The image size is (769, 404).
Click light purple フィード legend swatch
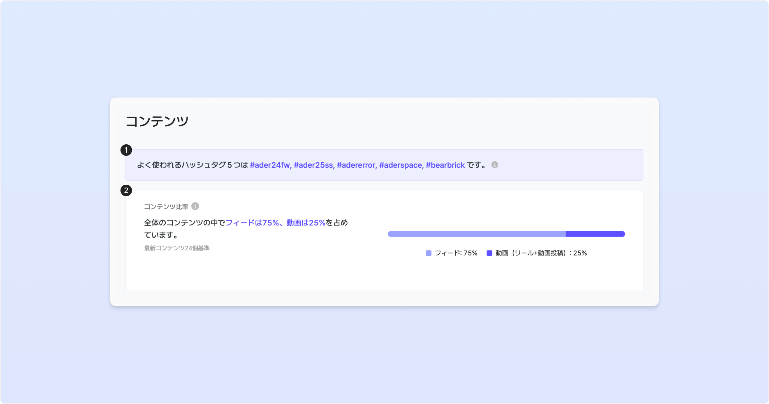(428, 253)
